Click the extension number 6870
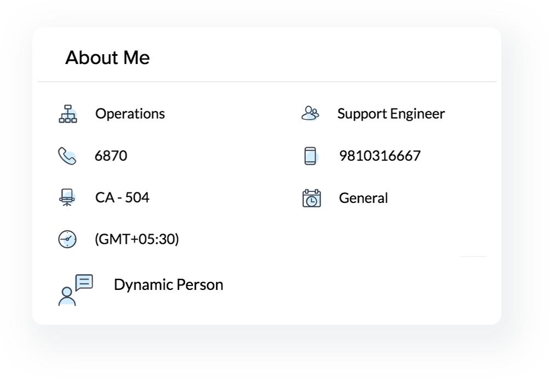 pyautogui.click(x=111, y=156)
